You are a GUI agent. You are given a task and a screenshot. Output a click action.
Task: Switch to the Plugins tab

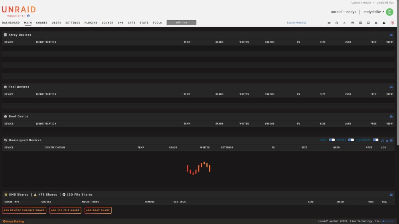point(91,23)
